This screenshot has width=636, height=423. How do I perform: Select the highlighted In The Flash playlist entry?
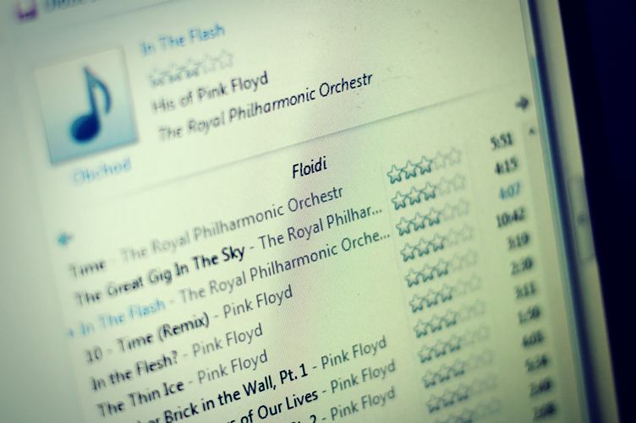(231, 284)
